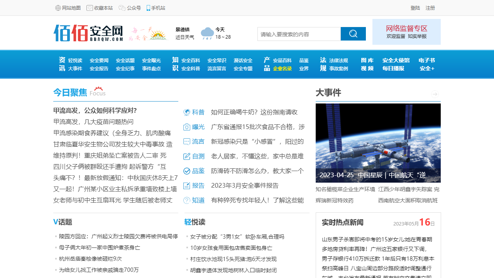494x278 pixels.
Task: Open 知名橄榄菜企业生产环境 link
Action: pos(345,190)
